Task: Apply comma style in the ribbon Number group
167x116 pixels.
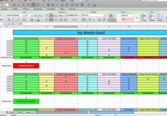Action: tap(94, 19)
